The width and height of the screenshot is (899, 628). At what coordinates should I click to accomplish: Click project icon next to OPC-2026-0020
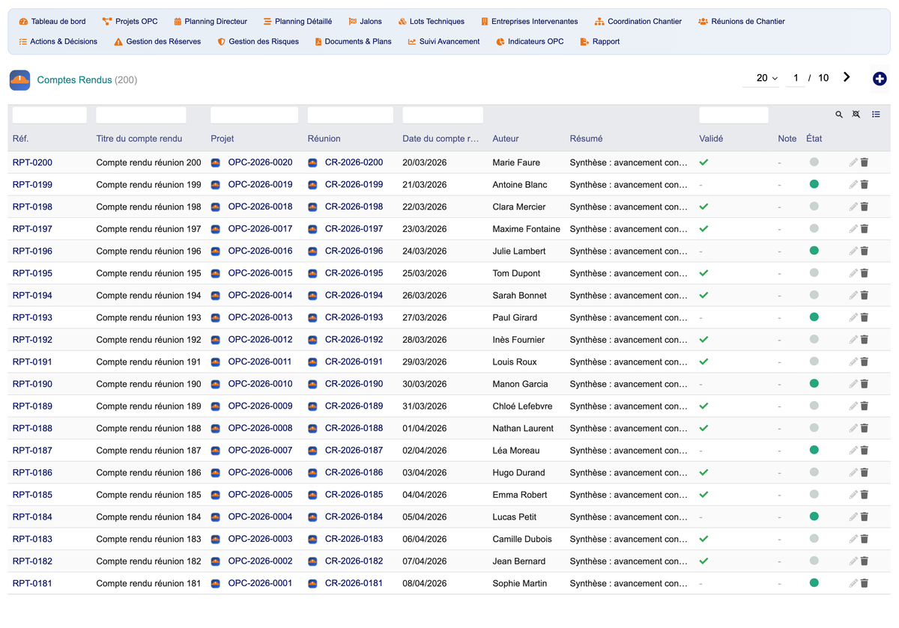click(x=216, y=162)
